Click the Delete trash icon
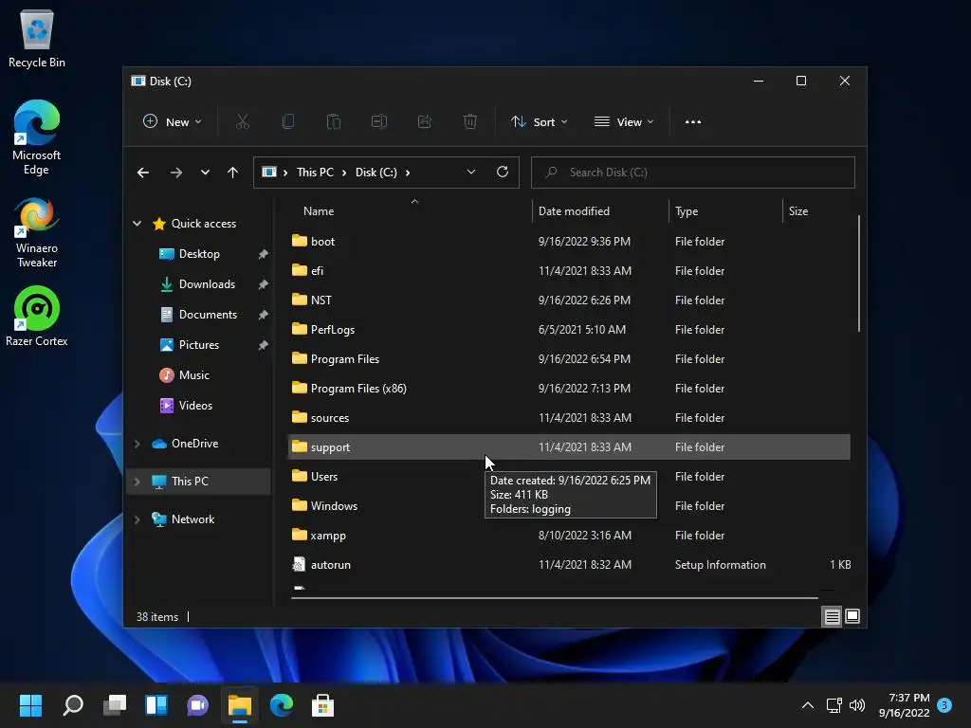This screenshot has width=971, height=728. pyautogui.click(x=470, y=122)
